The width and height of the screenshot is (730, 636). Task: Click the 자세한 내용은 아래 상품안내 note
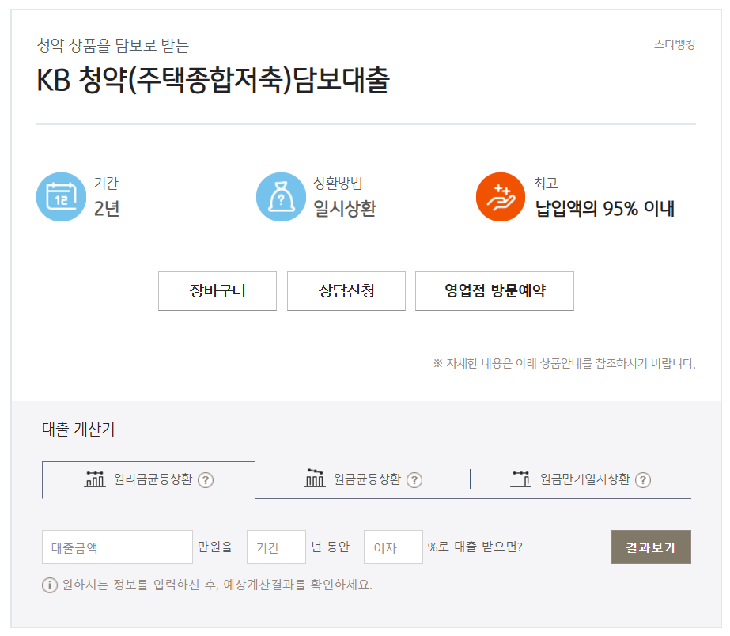(x=564, y=363)
